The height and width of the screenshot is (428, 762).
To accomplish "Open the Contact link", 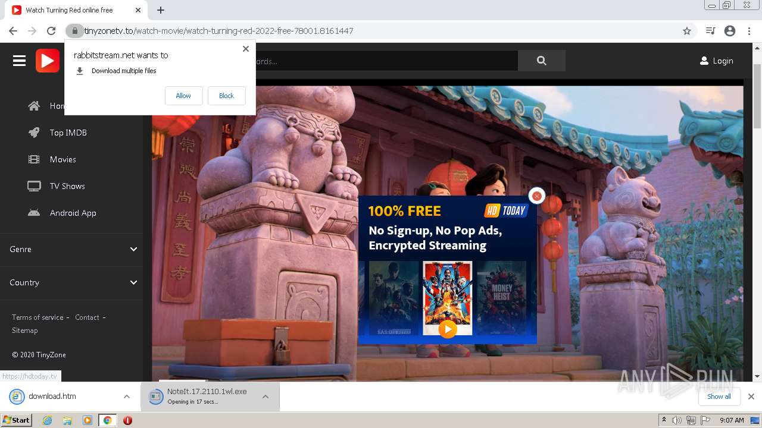I will pyautogui.click(x=87, y=317).
